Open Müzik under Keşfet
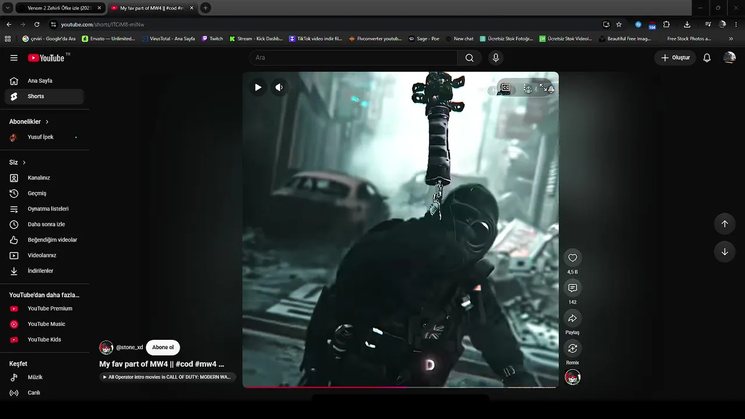The height and width of the screenshot is (419, 745). coord(44,377)
